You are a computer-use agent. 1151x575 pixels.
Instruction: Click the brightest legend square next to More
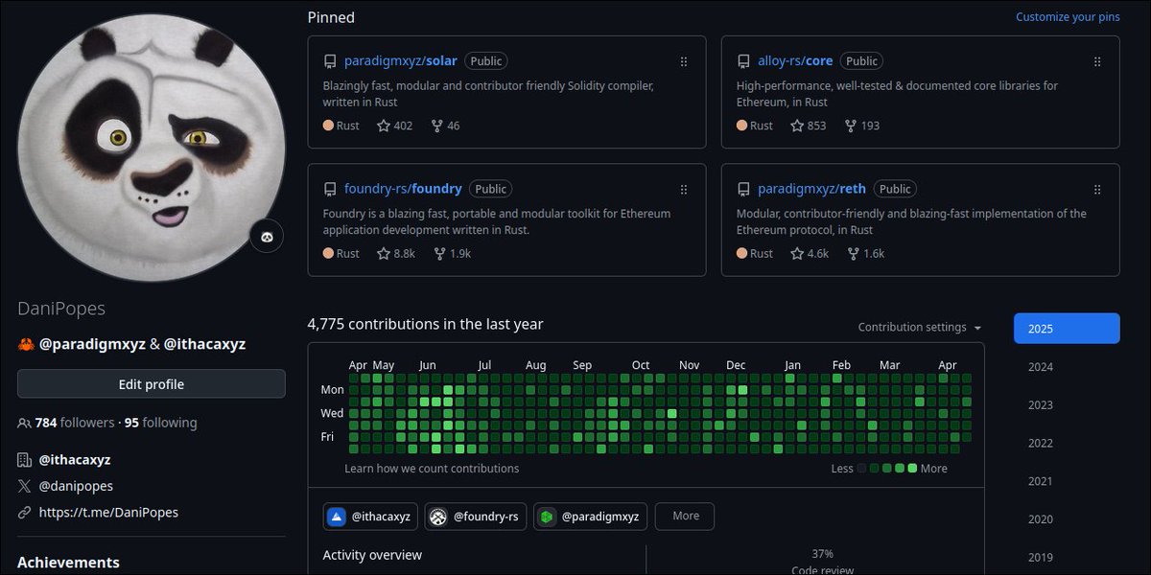(912, 469)
